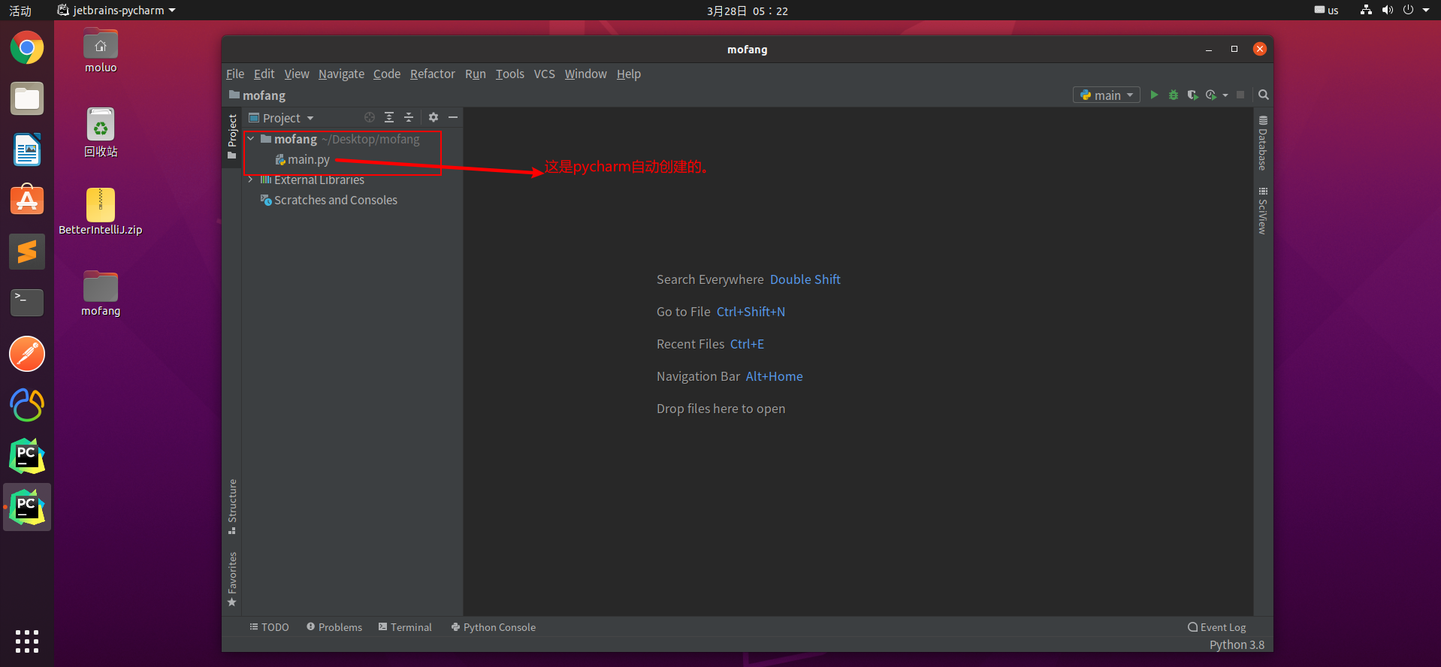Open Postman from the dock

27,354
